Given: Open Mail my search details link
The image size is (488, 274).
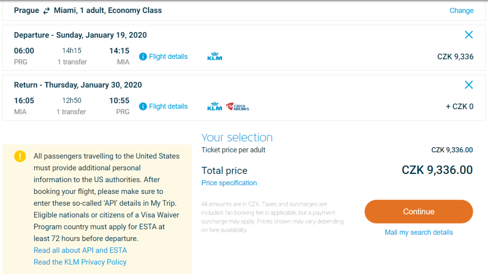Looking at the screenshot, I should pyautogui.click(x=418, y=233).
